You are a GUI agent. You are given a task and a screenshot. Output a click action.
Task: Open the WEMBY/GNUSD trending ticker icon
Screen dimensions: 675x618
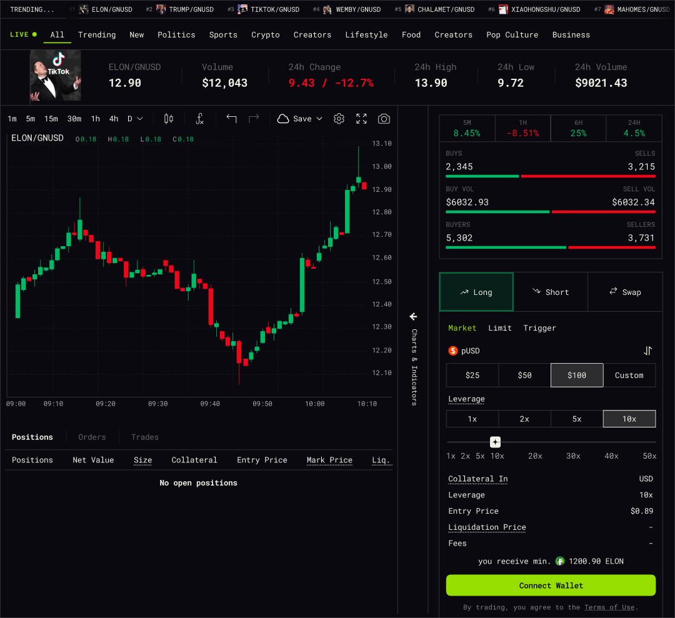[327, 9]
